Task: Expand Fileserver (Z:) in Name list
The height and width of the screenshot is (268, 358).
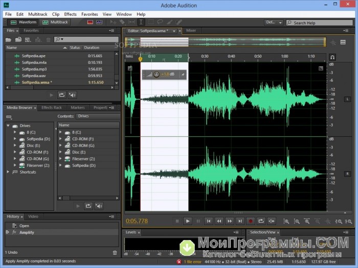Action: 60,159
